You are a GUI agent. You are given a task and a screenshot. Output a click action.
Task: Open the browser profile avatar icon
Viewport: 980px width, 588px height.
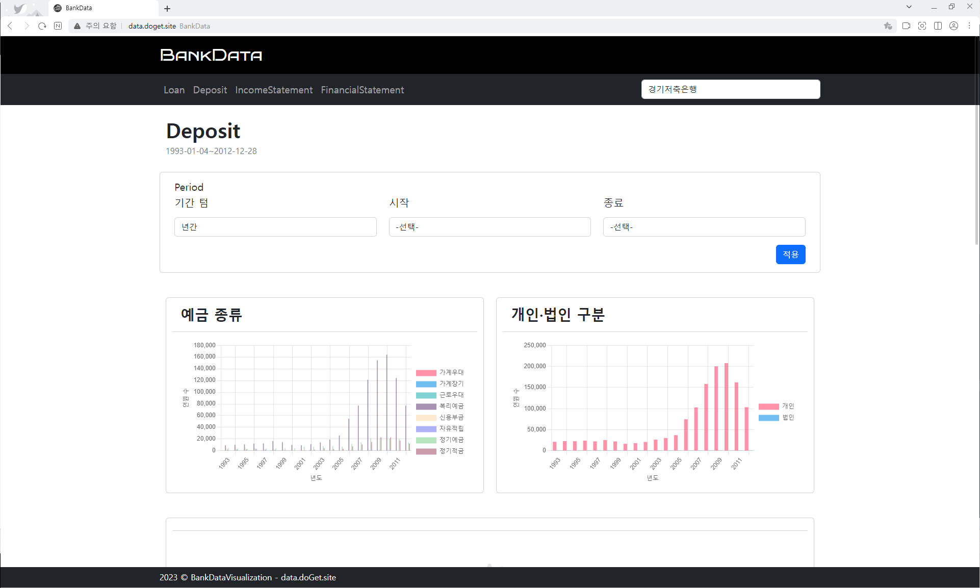pos(954,25)
